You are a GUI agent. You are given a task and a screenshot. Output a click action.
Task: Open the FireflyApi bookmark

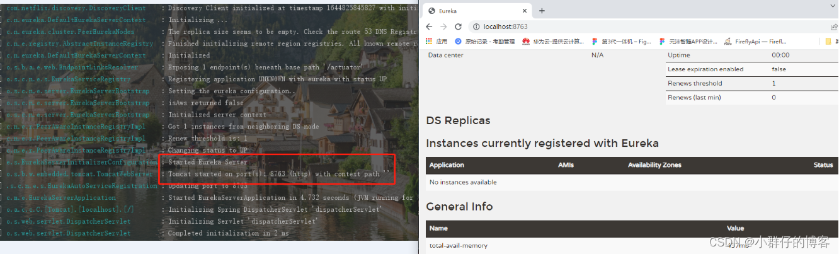pyautogui.click(x=756, y=41)
